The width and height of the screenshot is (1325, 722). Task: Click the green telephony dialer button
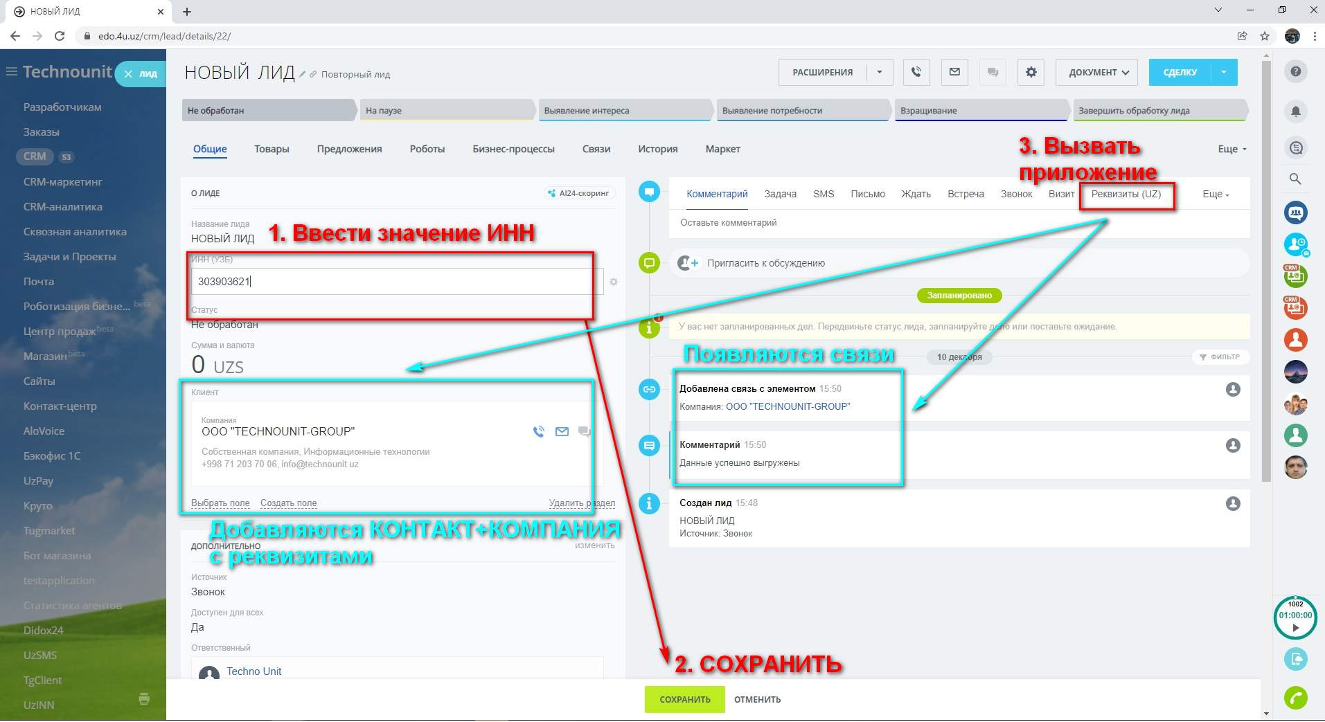click(x=1295, y=698)
